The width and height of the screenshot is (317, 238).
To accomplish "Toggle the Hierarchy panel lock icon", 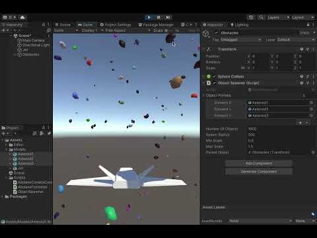I will click(44, 24).
